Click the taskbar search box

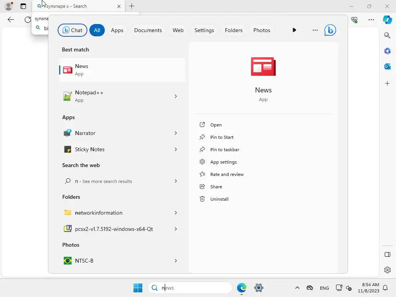click(190, 288)
